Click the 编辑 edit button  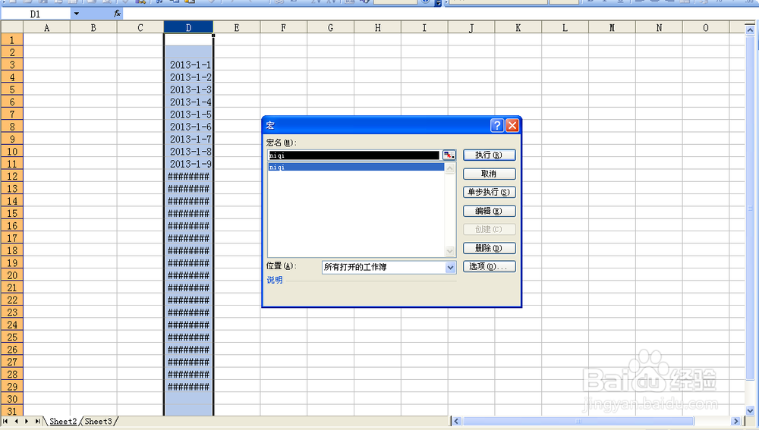(x=489, y=211)
